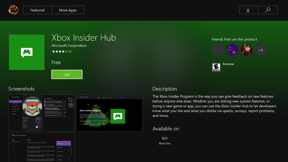
Task: Open the Insider Hub Feedback screenshot
Action: tap(42, 147)
